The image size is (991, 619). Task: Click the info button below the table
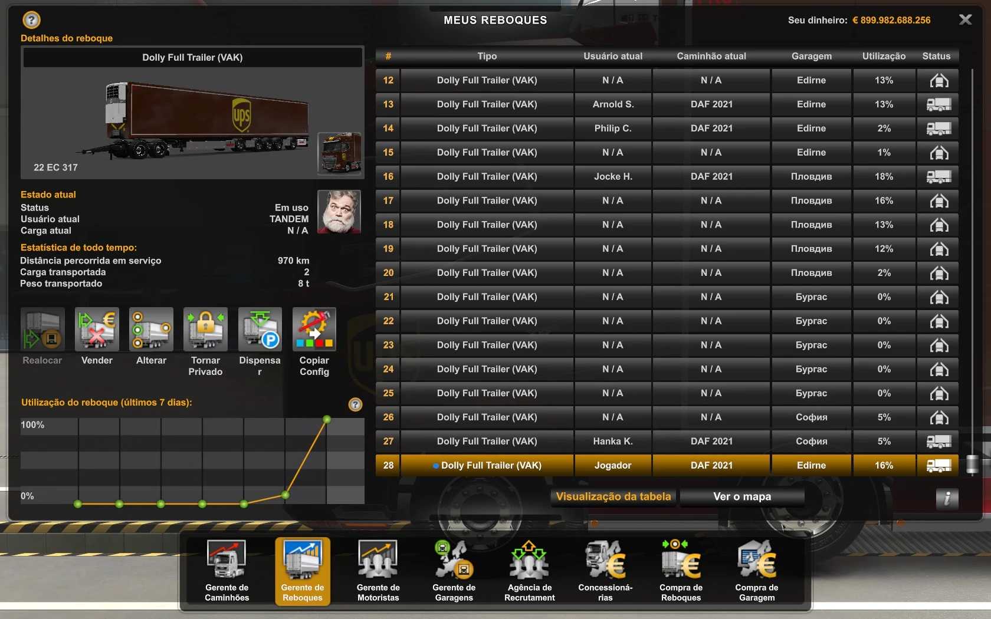(x=946, y=498)
